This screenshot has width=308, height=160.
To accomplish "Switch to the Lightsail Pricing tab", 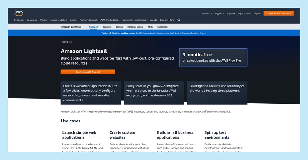I will [x=119, y=27].
